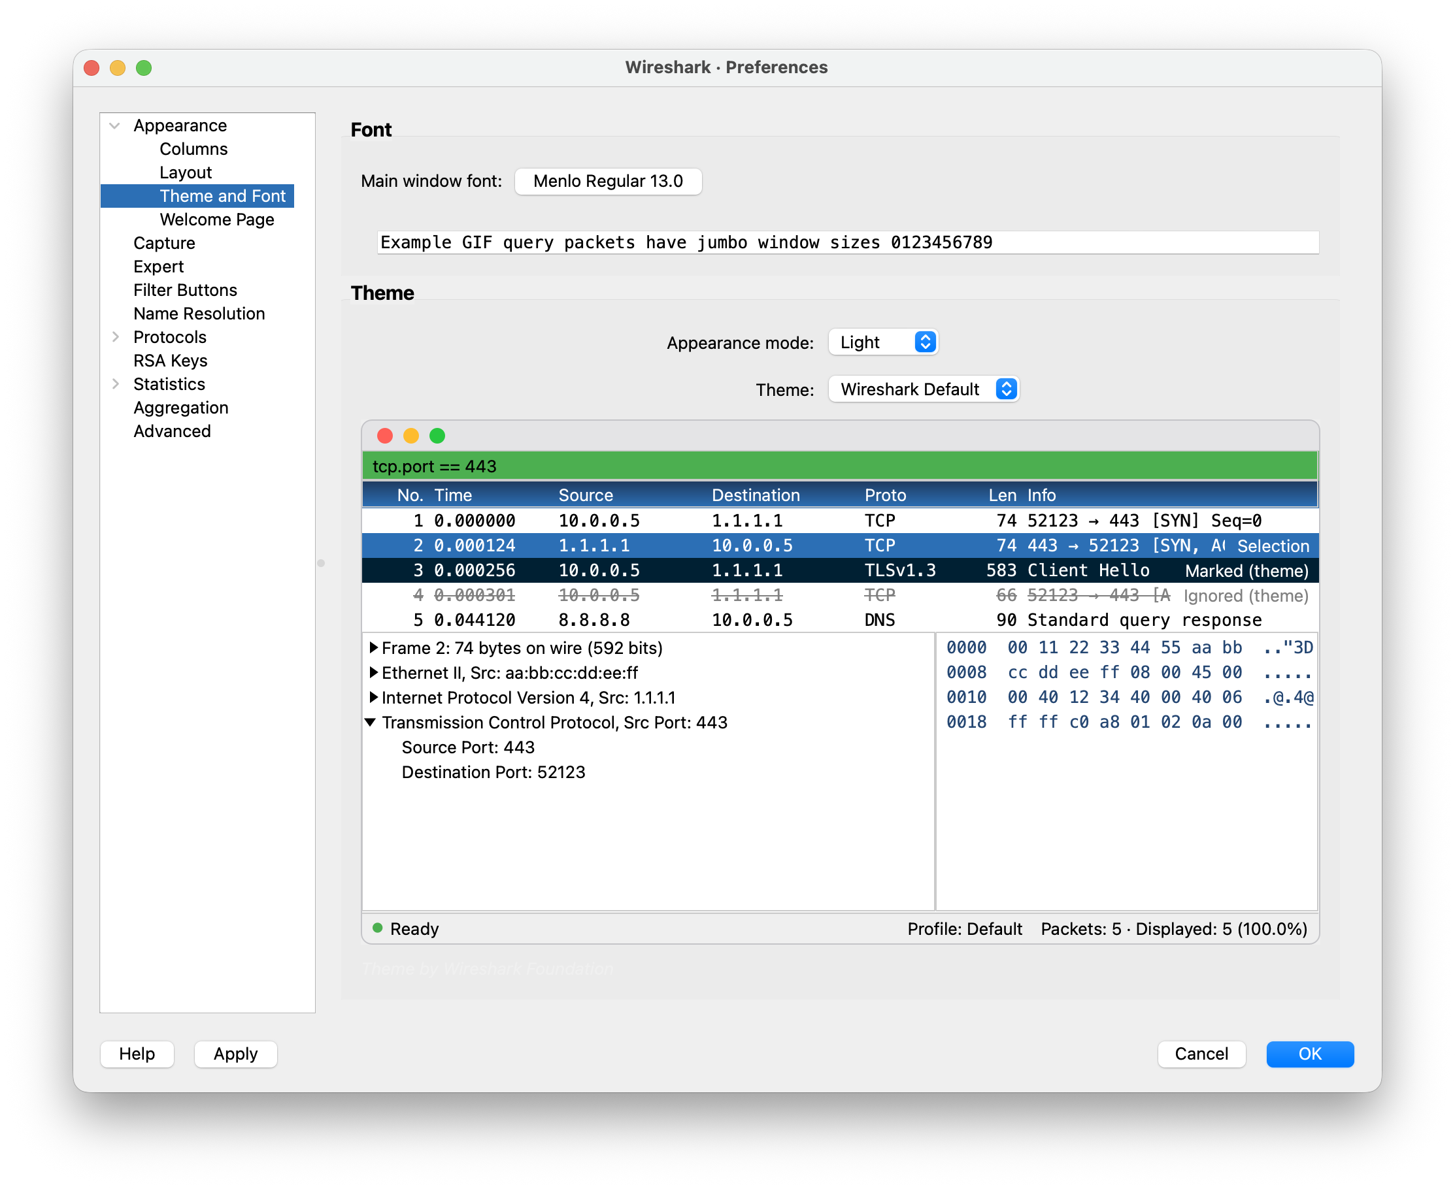The width and height of the screenshot is (1455, 1189).
Task: Select packet 1 with SYN Seq=0
Action: point(839,521)
